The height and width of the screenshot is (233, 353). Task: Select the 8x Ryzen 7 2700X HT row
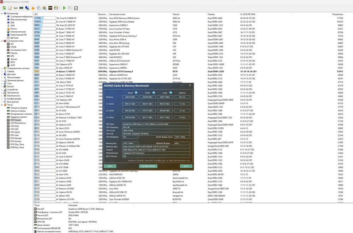tap(189, 29)
